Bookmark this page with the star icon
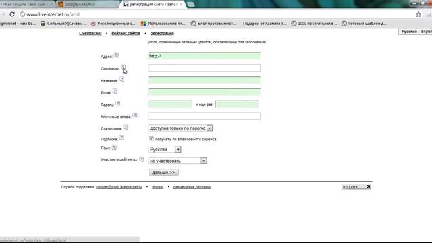 point(418,14)
